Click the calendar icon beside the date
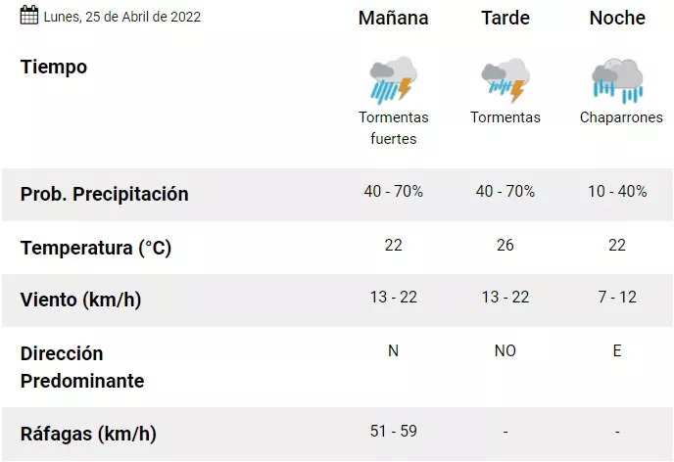 [x=29, y=16]
